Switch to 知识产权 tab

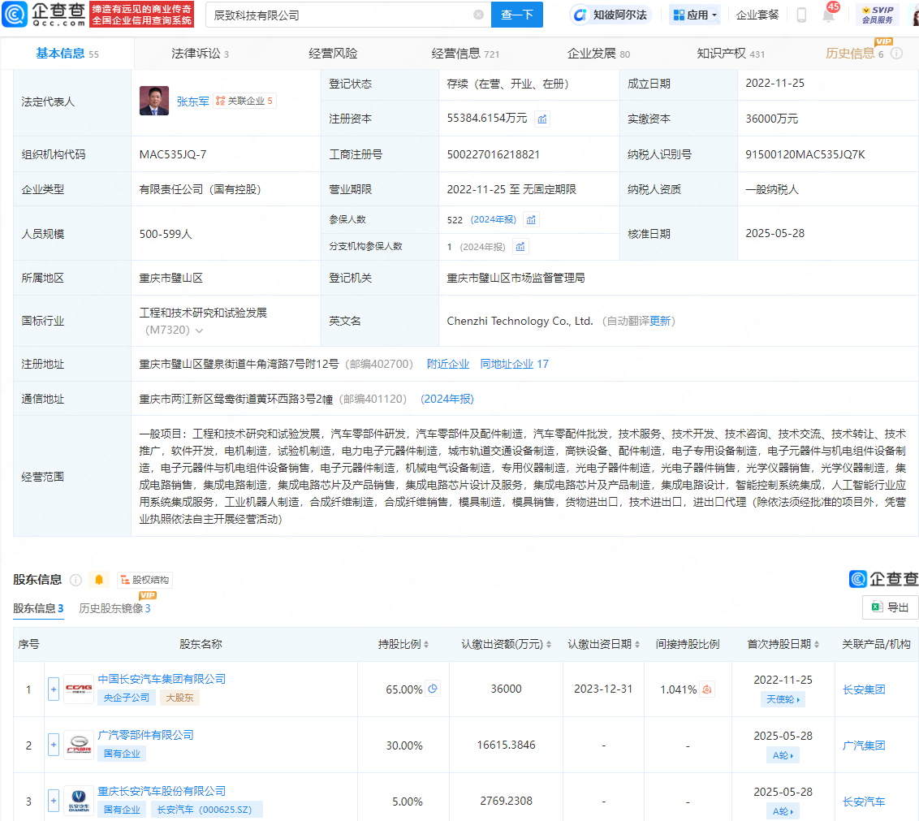731,54
